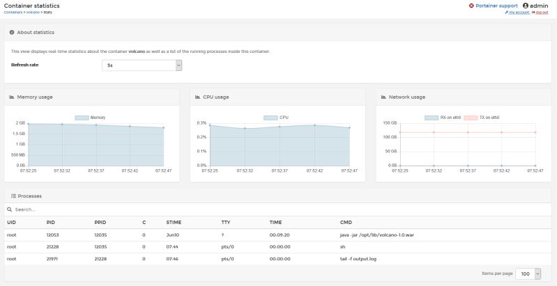Click the tail -f output.log command
The image size is (557, 286).
358,259
